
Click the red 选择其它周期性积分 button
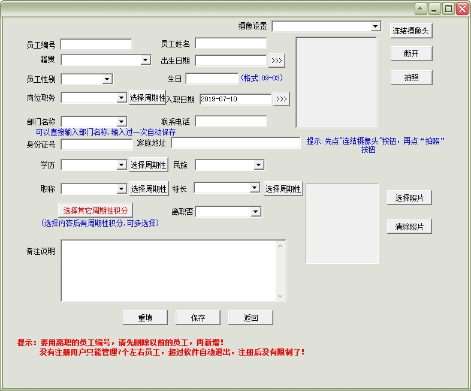(x=95, y=210)
